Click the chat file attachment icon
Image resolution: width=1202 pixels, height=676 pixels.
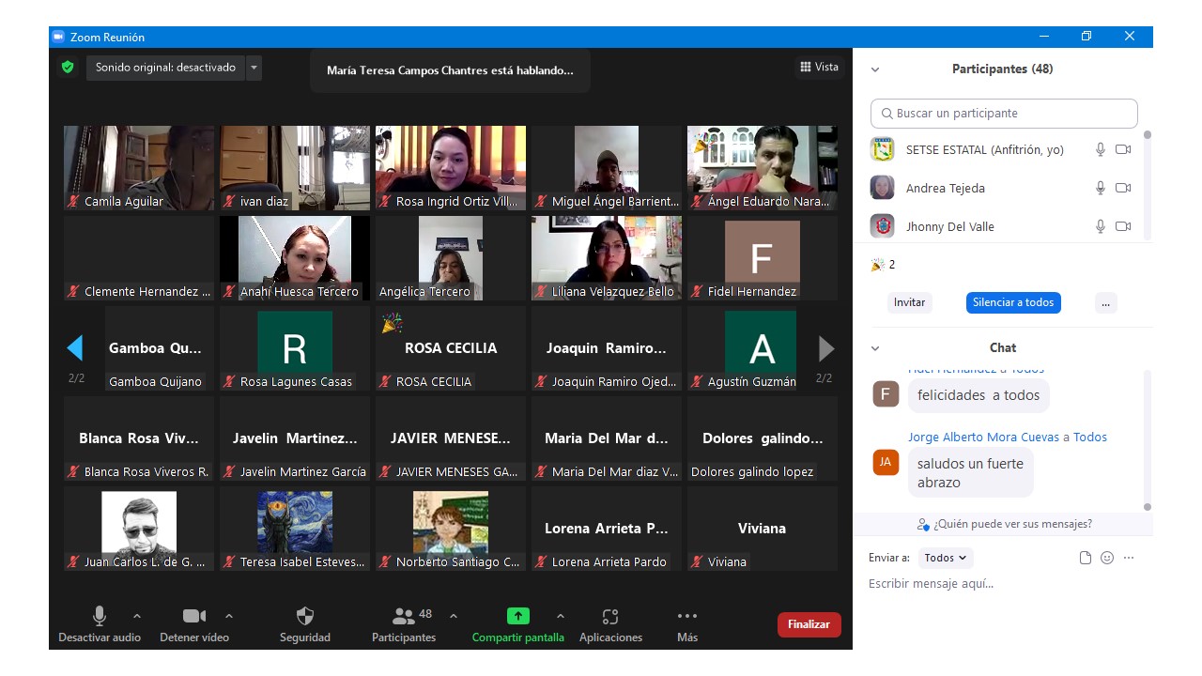[1086, 558]
